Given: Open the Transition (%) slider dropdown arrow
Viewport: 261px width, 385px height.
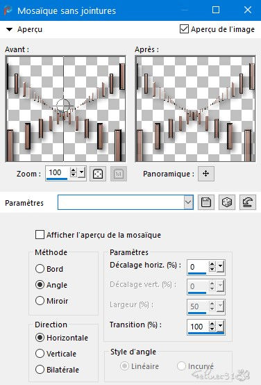Looking at the screenshot, I should (221, 326).
